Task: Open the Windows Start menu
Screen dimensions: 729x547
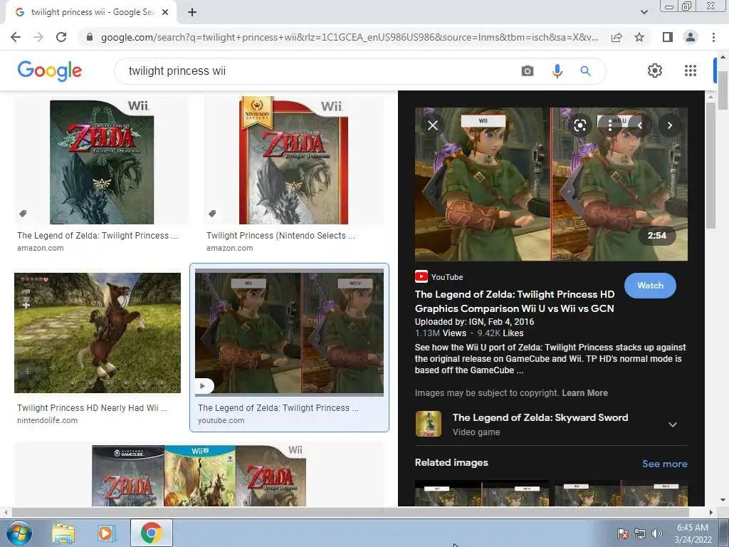Action: pyautogui.click(x=19, y=533)
